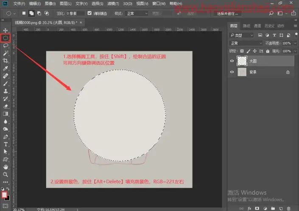Open the 填充 fill slider arrow
Screen dimensions: 299x211
[295, 51]
